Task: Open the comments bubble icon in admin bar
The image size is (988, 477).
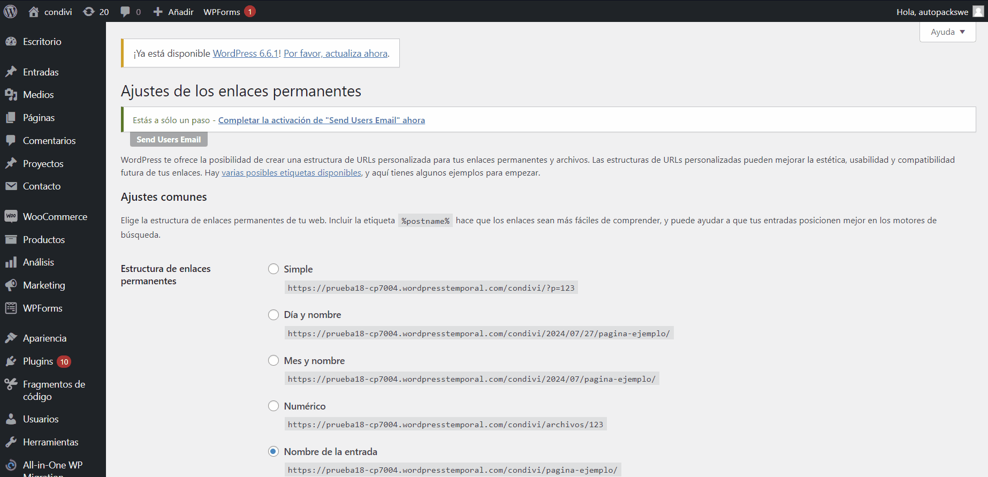Action: tap(125, 11)
